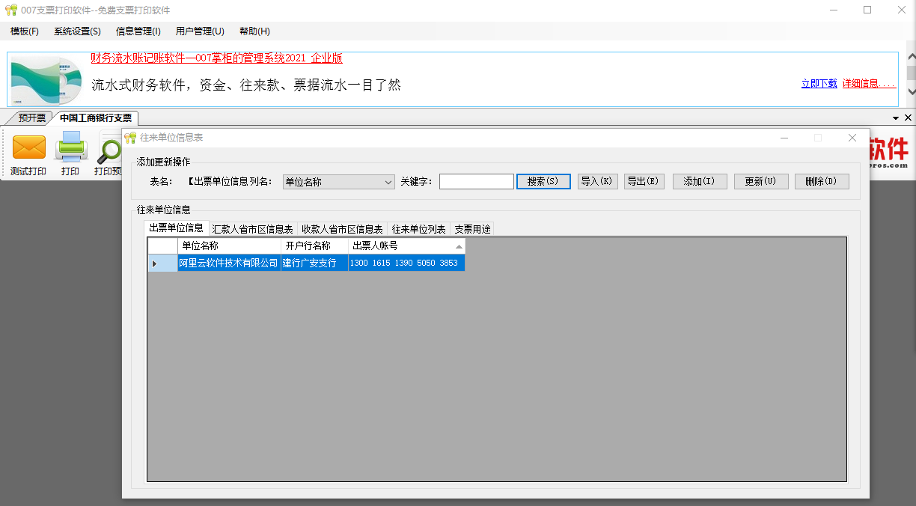Viewport: 916px width, 506px height.
Task: Click the 测试打印 envelope icon
Action: [28, 148]
